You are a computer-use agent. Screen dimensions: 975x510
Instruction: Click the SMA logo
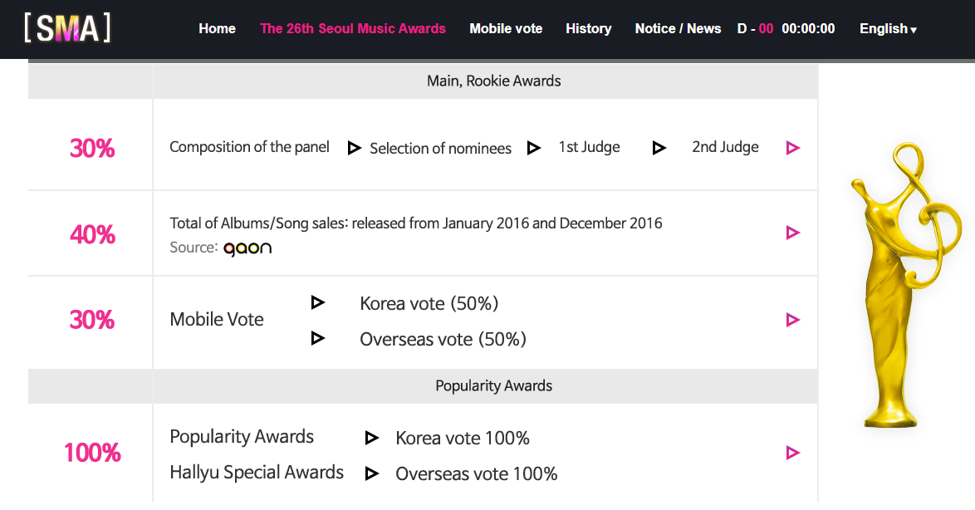click(x=66, y=27)
